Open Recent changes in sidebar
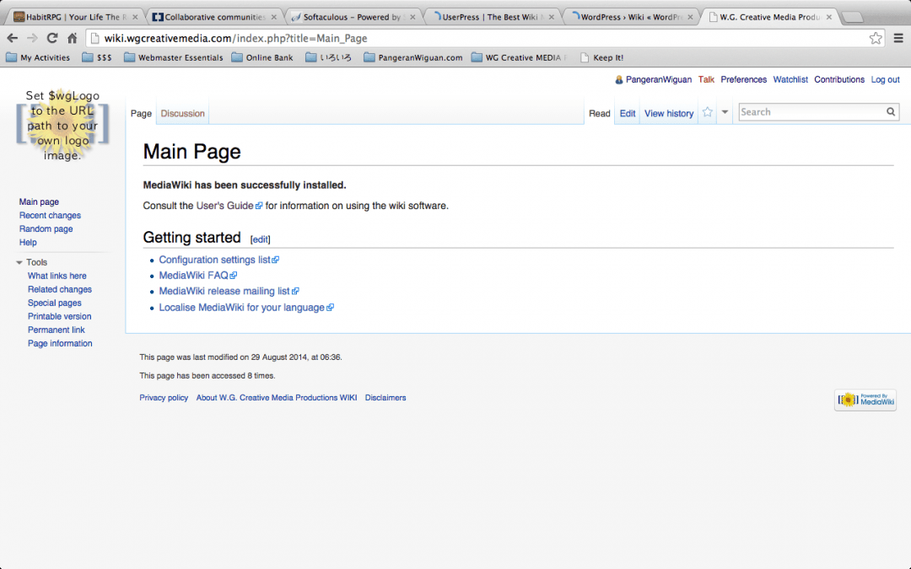Image resolution: width=911 pixels, height=569 pixels. [x=50, y=216]
